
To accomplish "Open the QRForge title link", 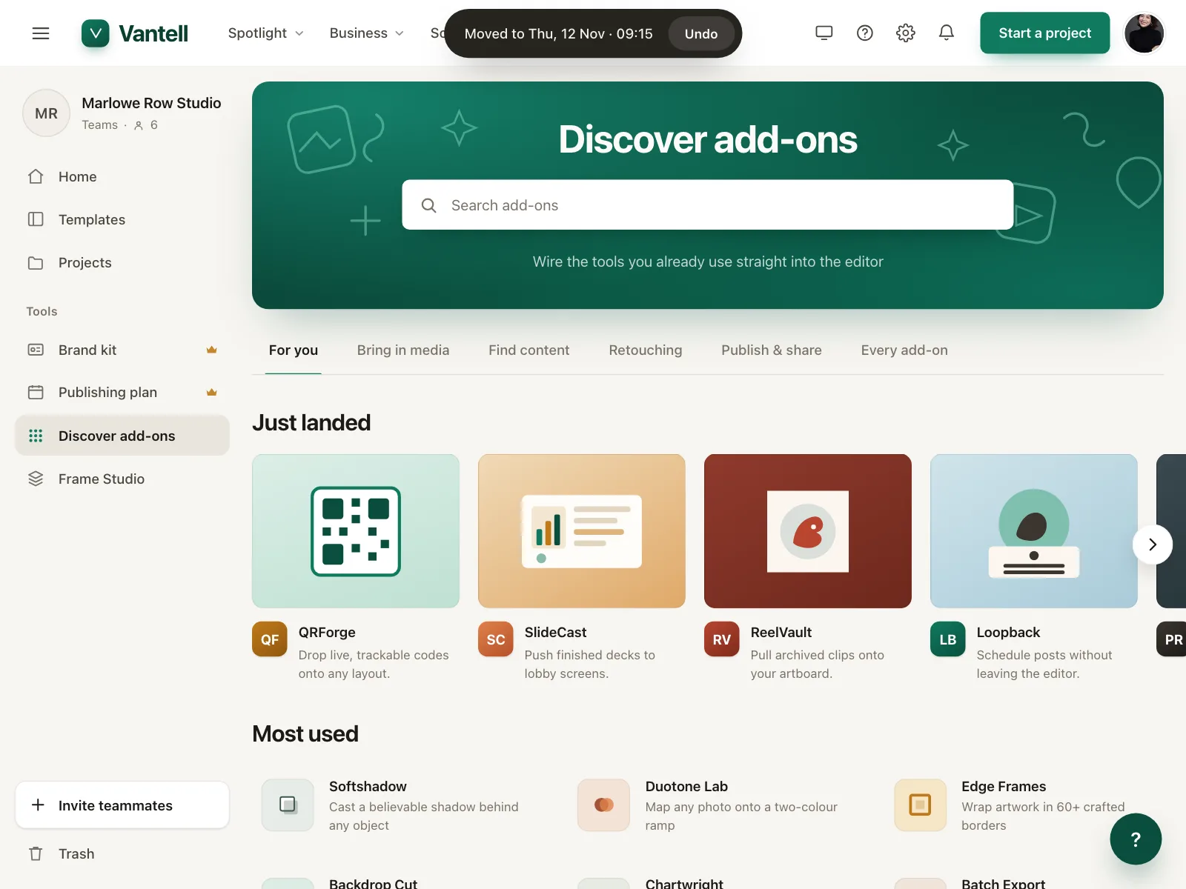I will [x=327, y=633].
